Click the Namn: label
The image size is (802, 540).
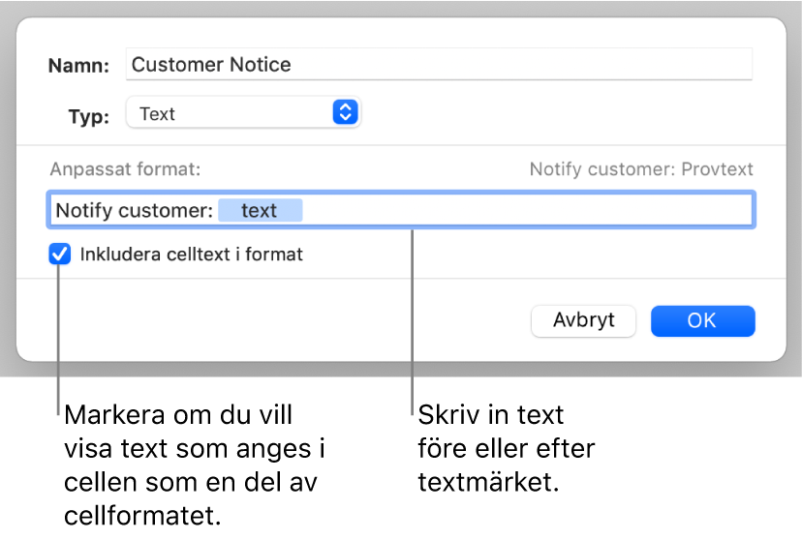(79, 66)
